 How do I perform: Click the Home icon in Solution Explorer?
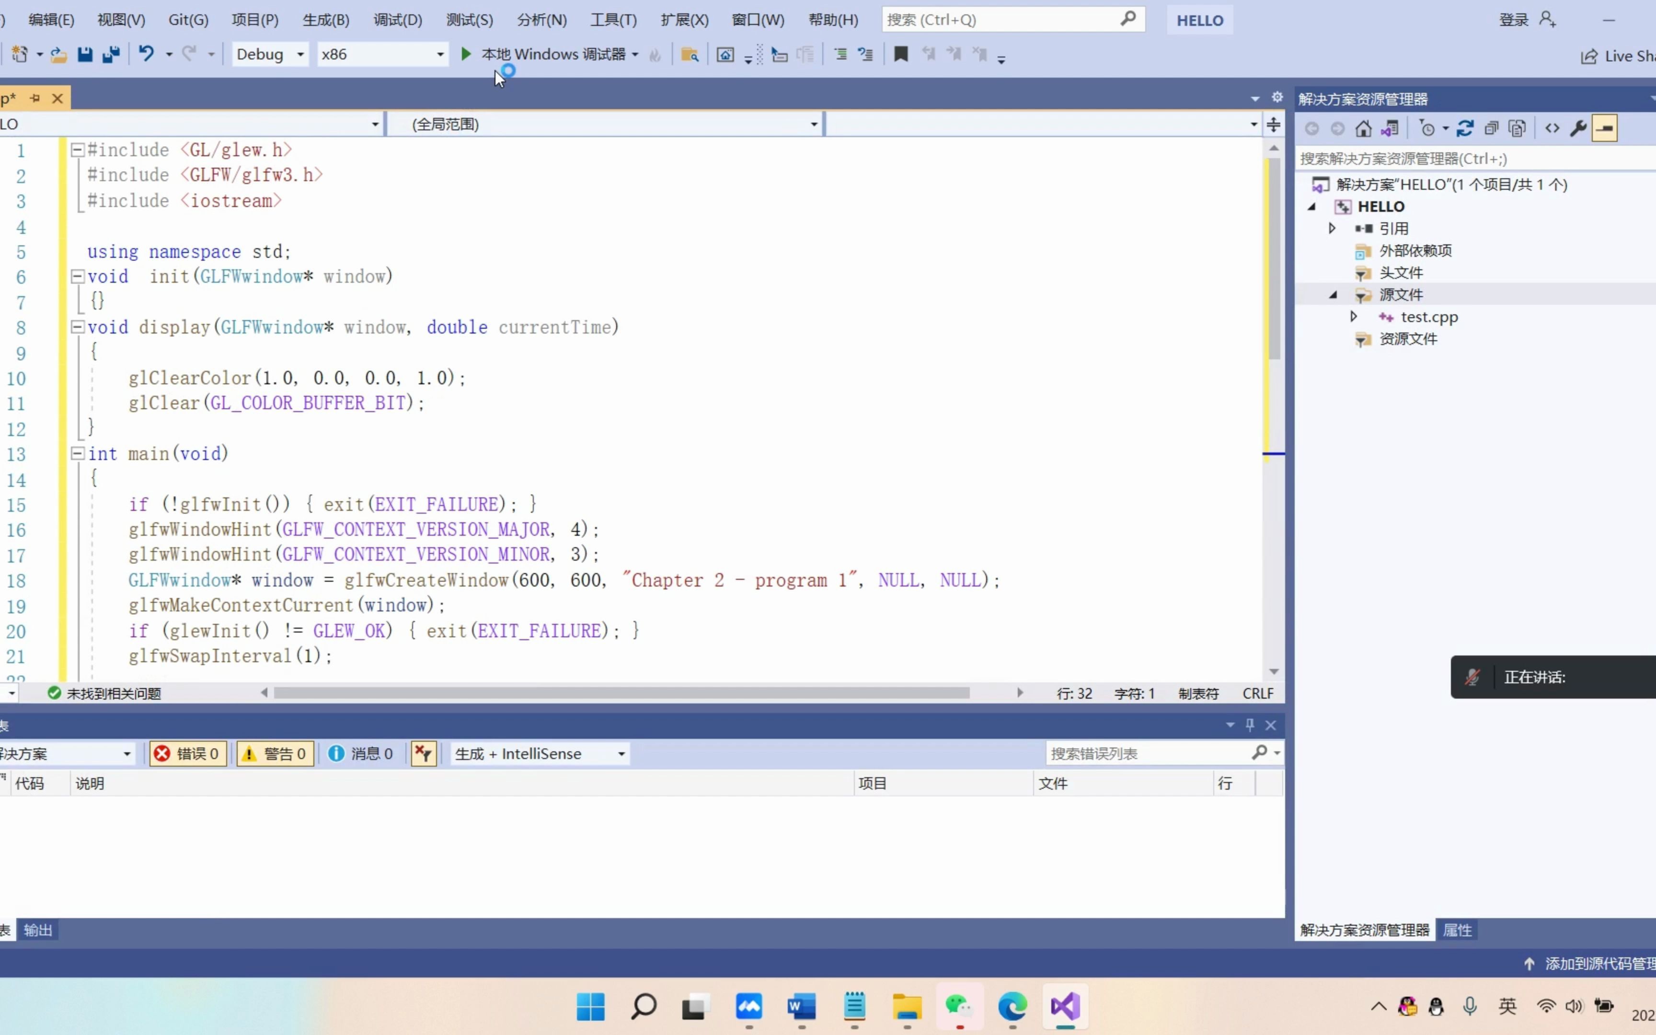pyautogui.click(x=1363, y=129)
